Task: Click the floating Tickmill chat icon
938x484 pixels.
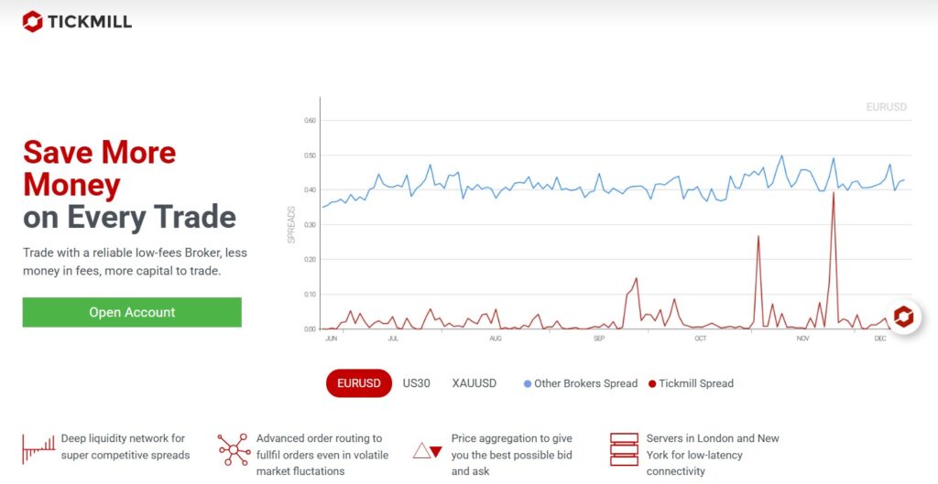Action: click(903, 317)
